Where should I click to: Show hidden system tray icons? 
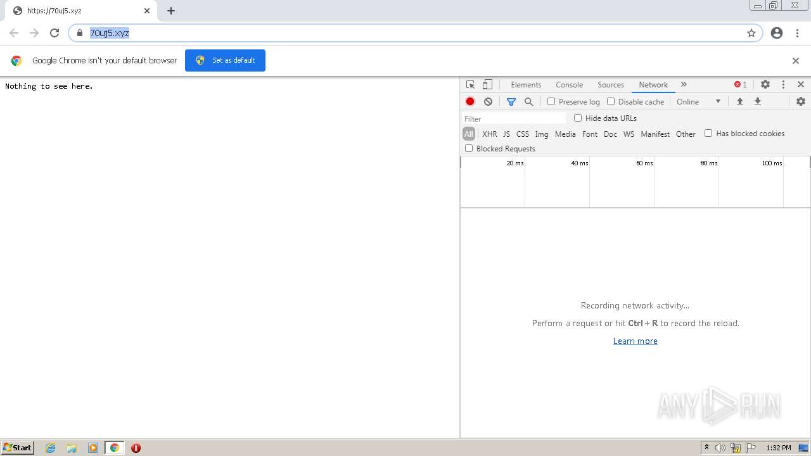click(706, 448)
